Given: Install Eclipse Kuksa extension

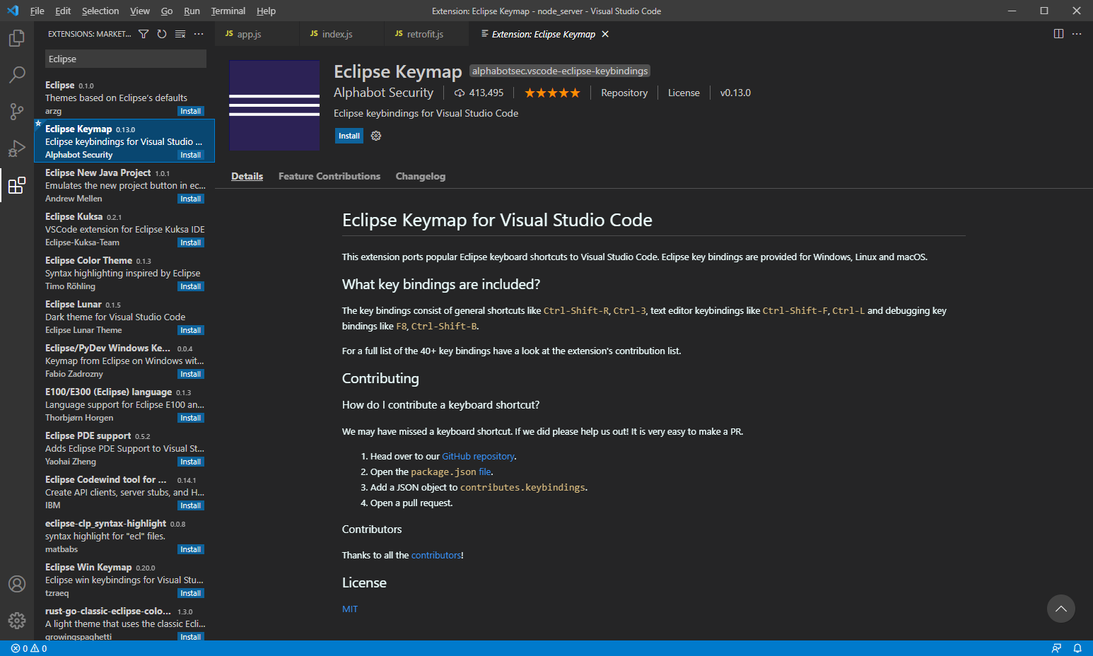Looking at the screenshot, I should pos(191,242).
